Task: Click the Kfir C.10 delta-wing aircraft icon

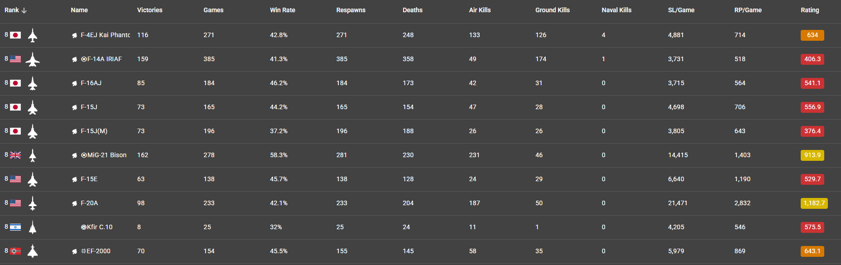Action: coord(33,227)
